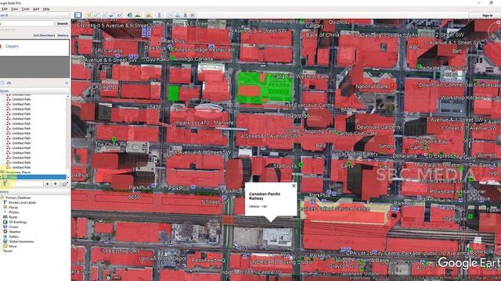The height and width of the screenshot is (281, 501).
Task: Click the tour folder button beside arrows
Action: coord(64,184)
